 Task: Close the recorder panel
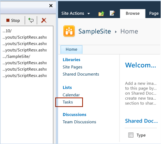coord(51,6)
